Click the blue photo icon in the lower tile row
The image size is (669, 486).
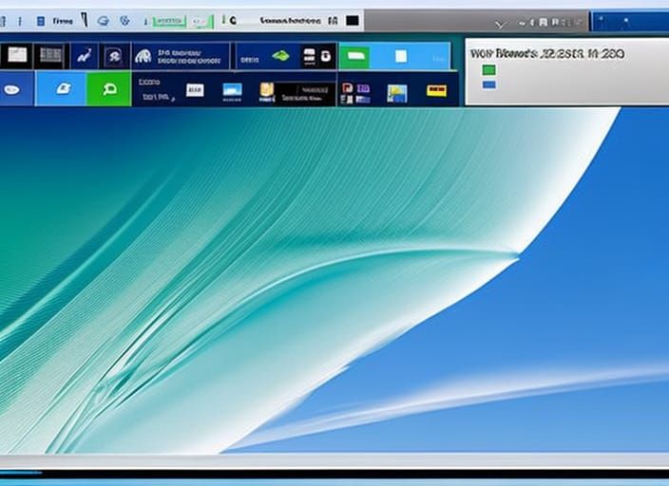click(x=232, y=90)
